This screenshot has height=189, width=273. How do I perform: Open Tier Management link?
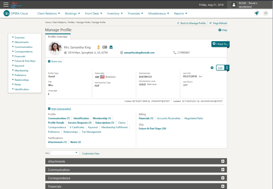tap(91, 132)
